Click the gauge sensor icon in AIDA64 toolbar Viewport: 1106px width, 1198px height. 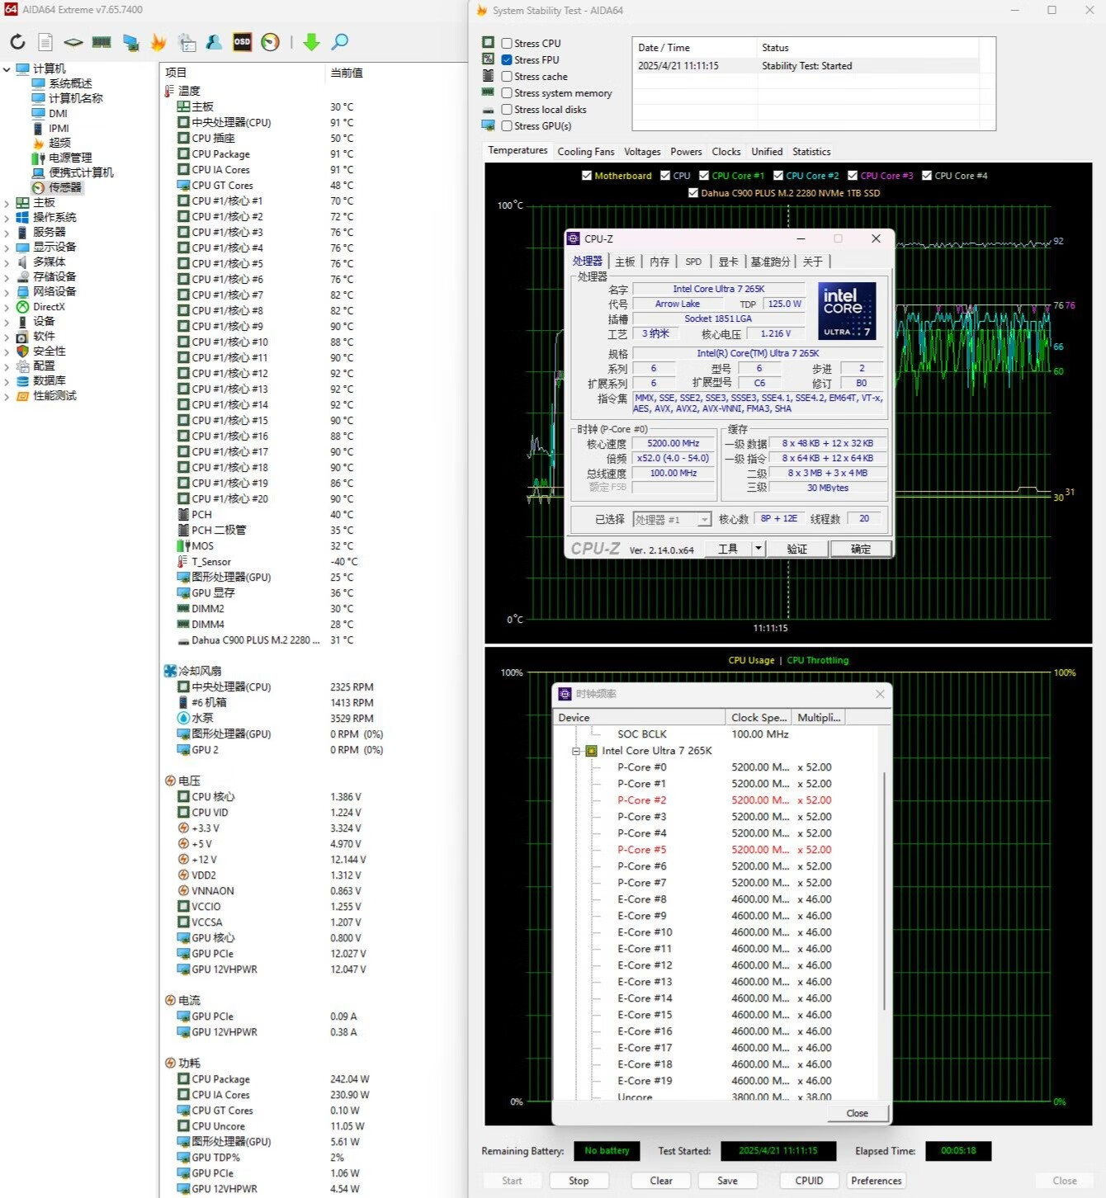[271, 42]
